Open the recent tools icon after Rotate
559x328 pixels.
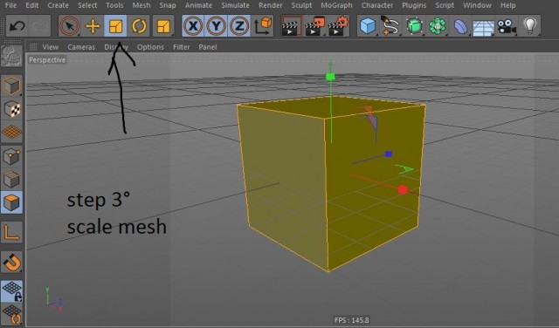click(163, 26)
